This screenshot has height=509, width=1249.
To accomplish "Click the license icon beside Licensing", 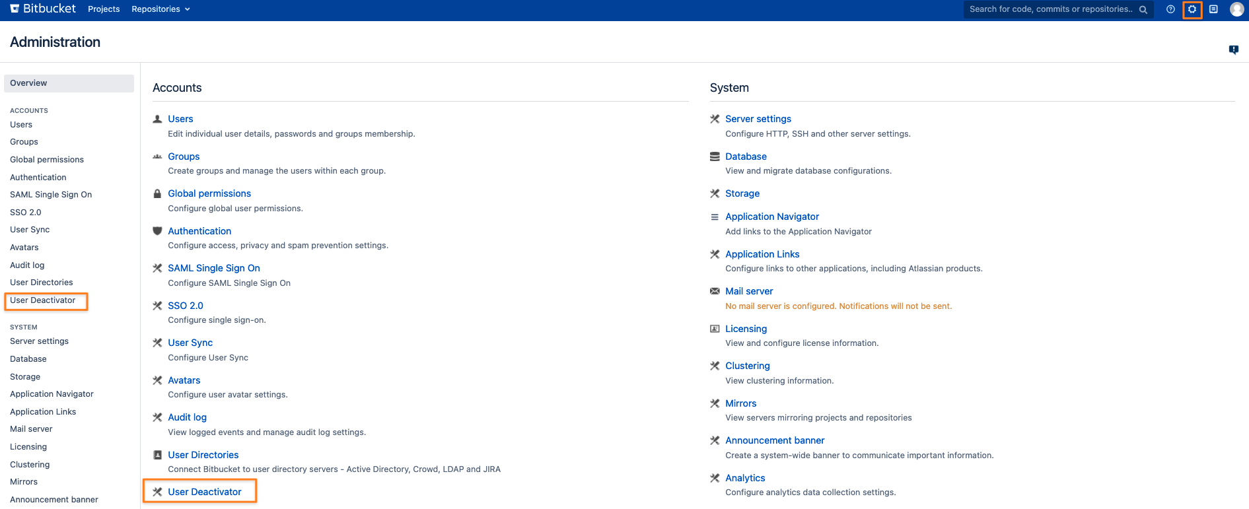I will pos(715,329).
